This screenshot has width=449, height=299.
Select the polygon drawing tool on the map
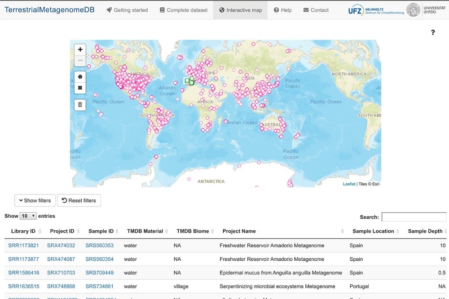click(x=80, y=76)
